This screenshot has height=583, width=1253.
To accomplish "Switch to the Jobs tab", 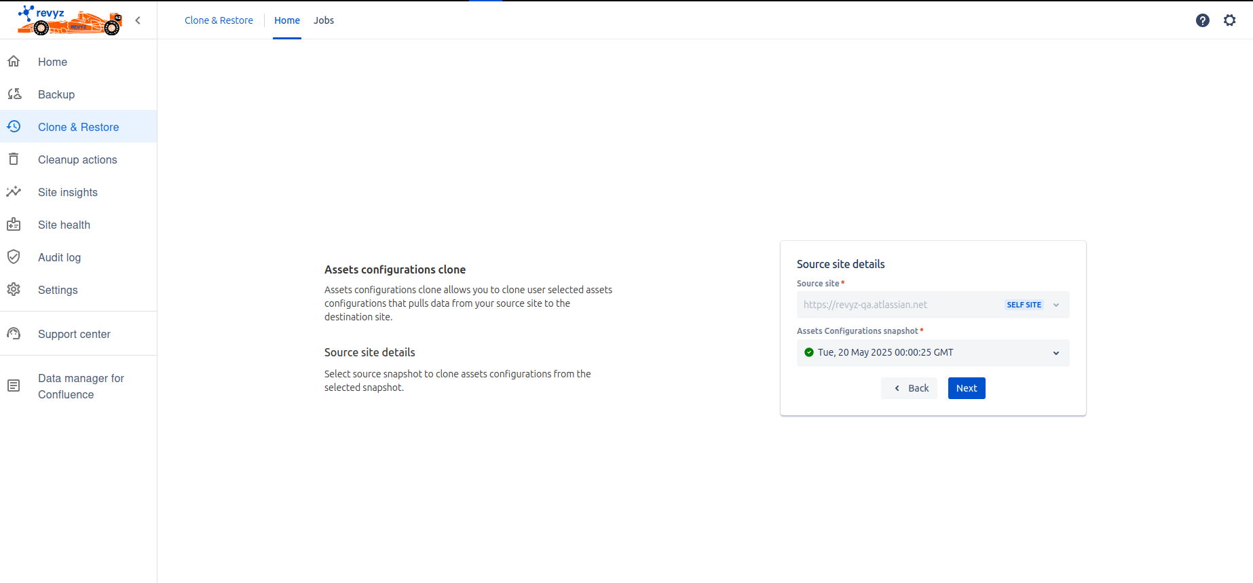I will click(324, 20).
